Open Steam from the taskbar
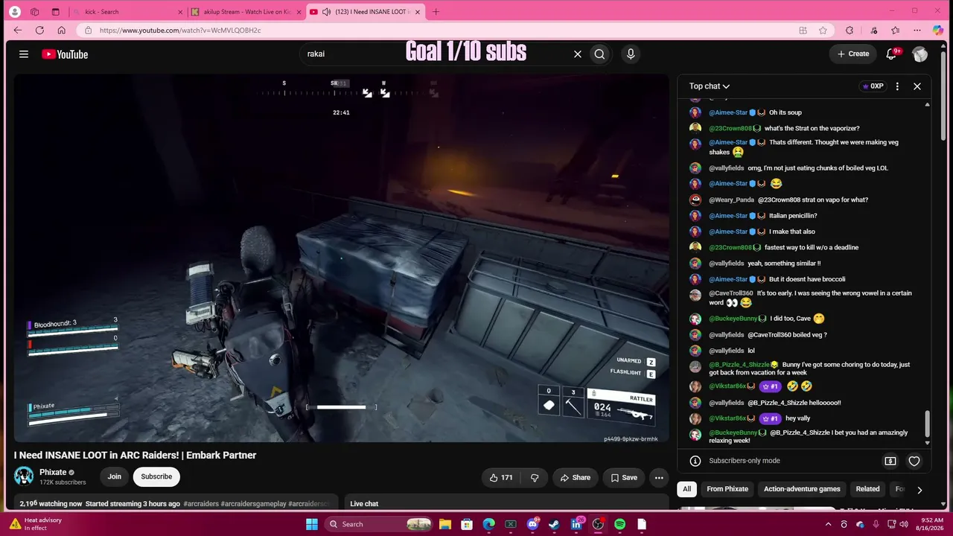This screenshot has height=536, width=953. 554,524
